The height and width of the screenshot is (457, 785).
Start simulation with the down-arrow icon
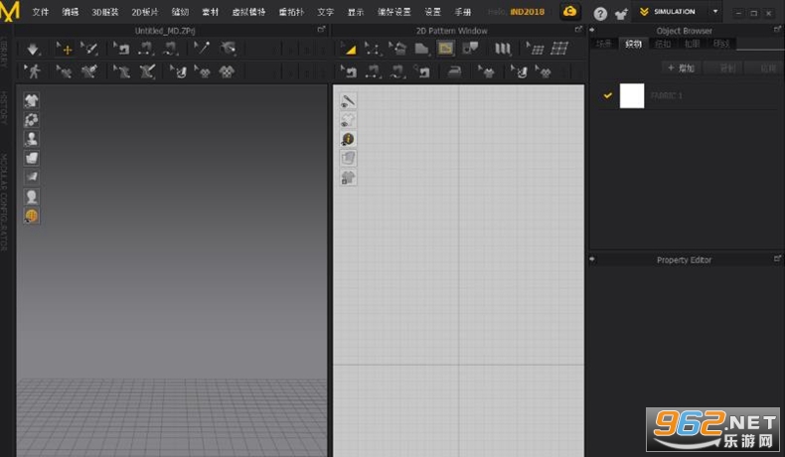33,49
